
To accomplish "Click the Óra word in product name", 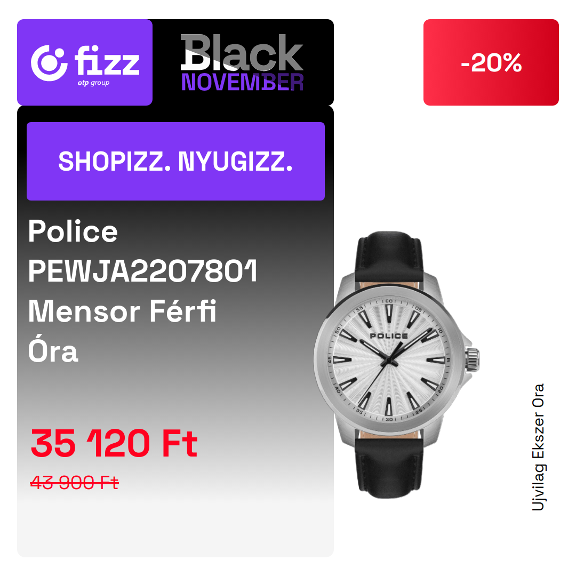I will click(53, 350).
